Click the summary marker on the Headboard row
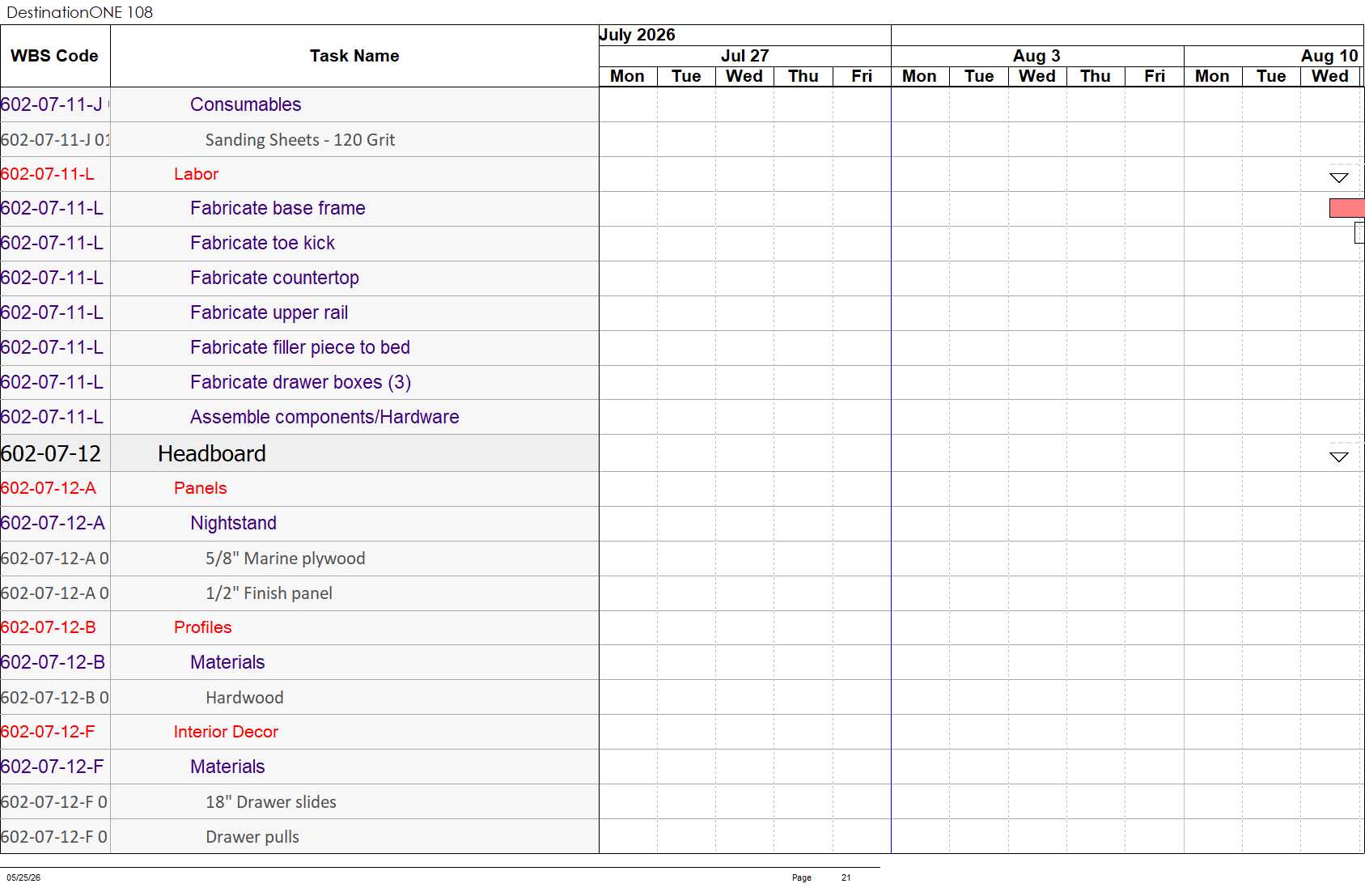Viewport: 1365px width, 888px height. [1339, 457]
